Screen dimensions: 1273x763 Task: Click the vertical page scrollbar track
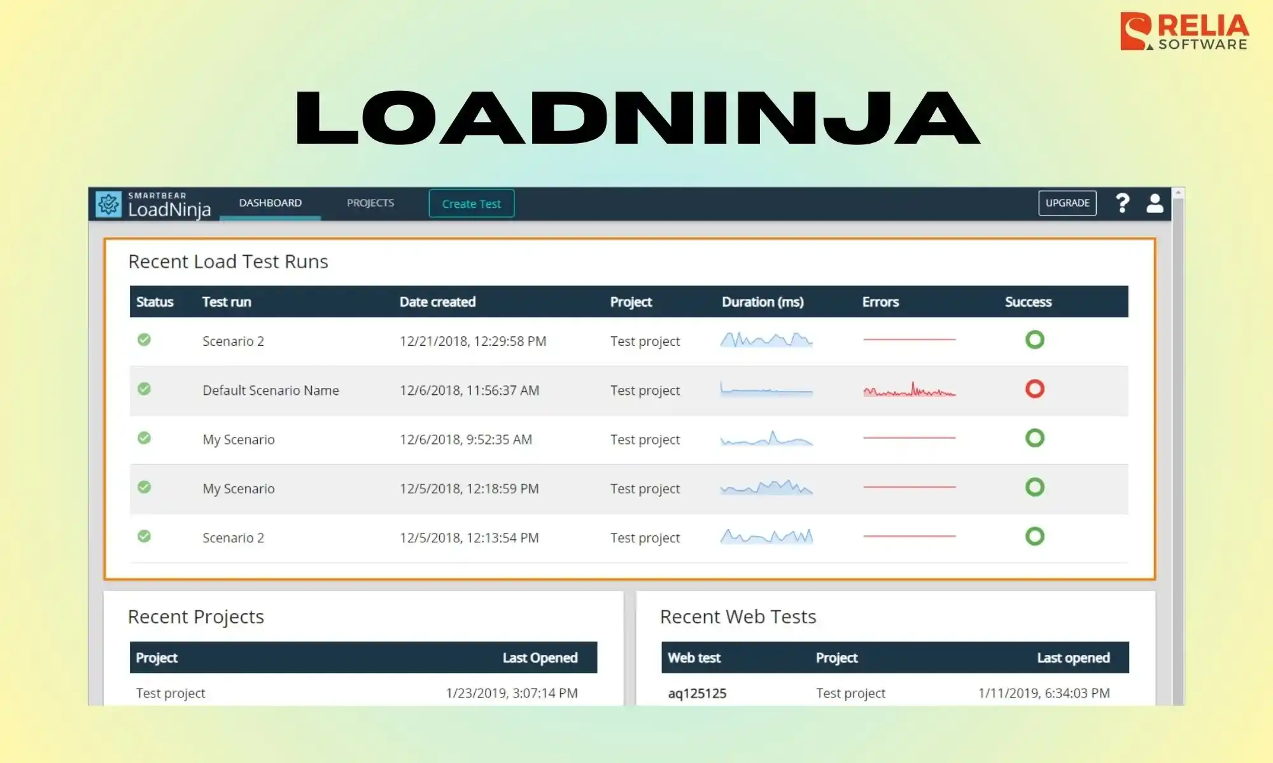(1178, 451)
